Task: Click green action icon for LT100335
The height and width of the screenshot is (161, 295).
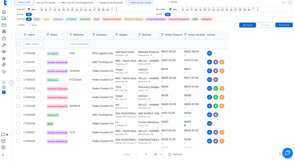Action: tap(216, 106)
